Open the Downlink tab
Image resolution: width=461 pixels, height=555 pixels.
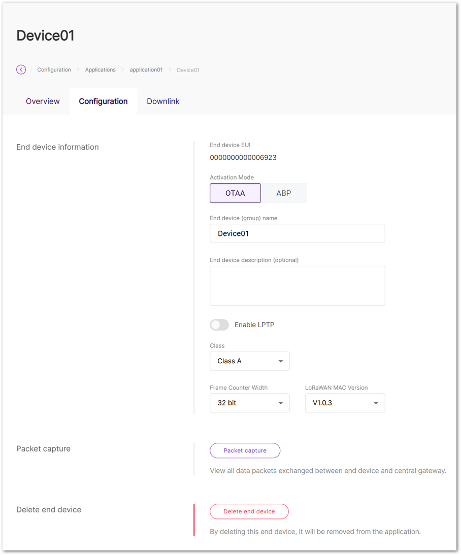pos(163,101)
